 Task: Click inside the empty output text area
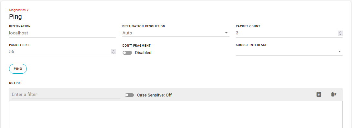pyautogui.click(x=176, y=114)
